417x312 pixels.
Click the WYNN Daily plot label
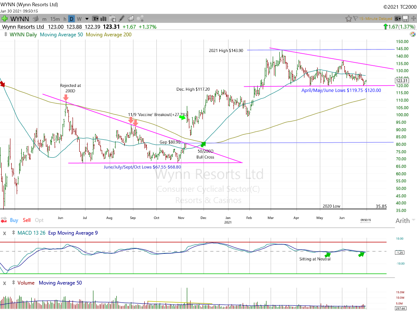coord(23,35)
